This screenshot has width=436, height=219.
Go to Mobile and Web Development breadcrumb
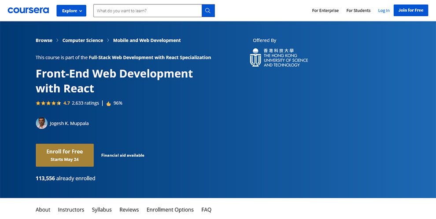point(147,40)
